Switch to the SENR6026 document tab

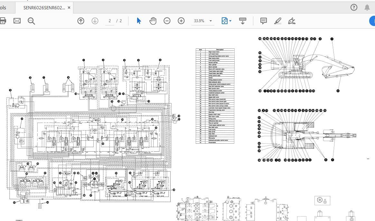pyautogui.click(x=44, y=7)
